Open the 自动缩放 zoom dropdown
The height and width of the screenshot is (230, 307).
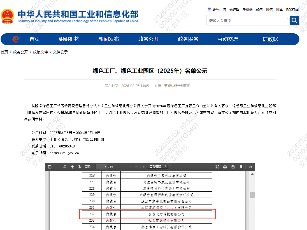pyautogui.click(x=158, y=166)
